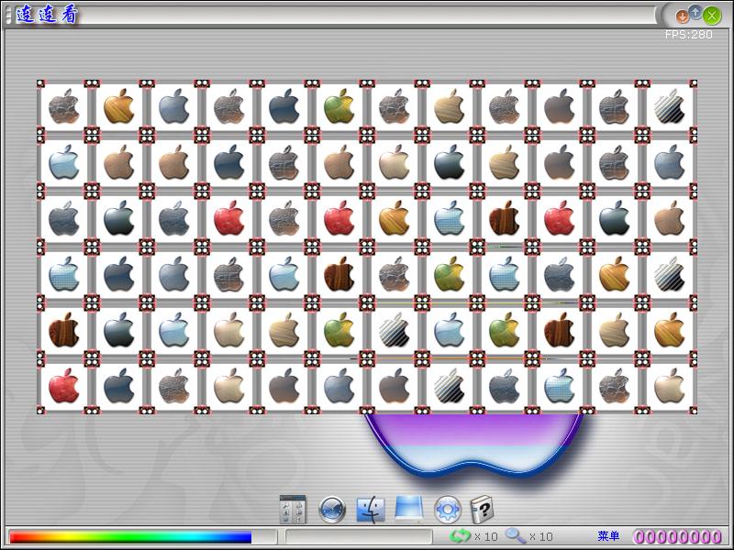Click the blue grid apple in row 3, column 8

[x=450, y=218]
